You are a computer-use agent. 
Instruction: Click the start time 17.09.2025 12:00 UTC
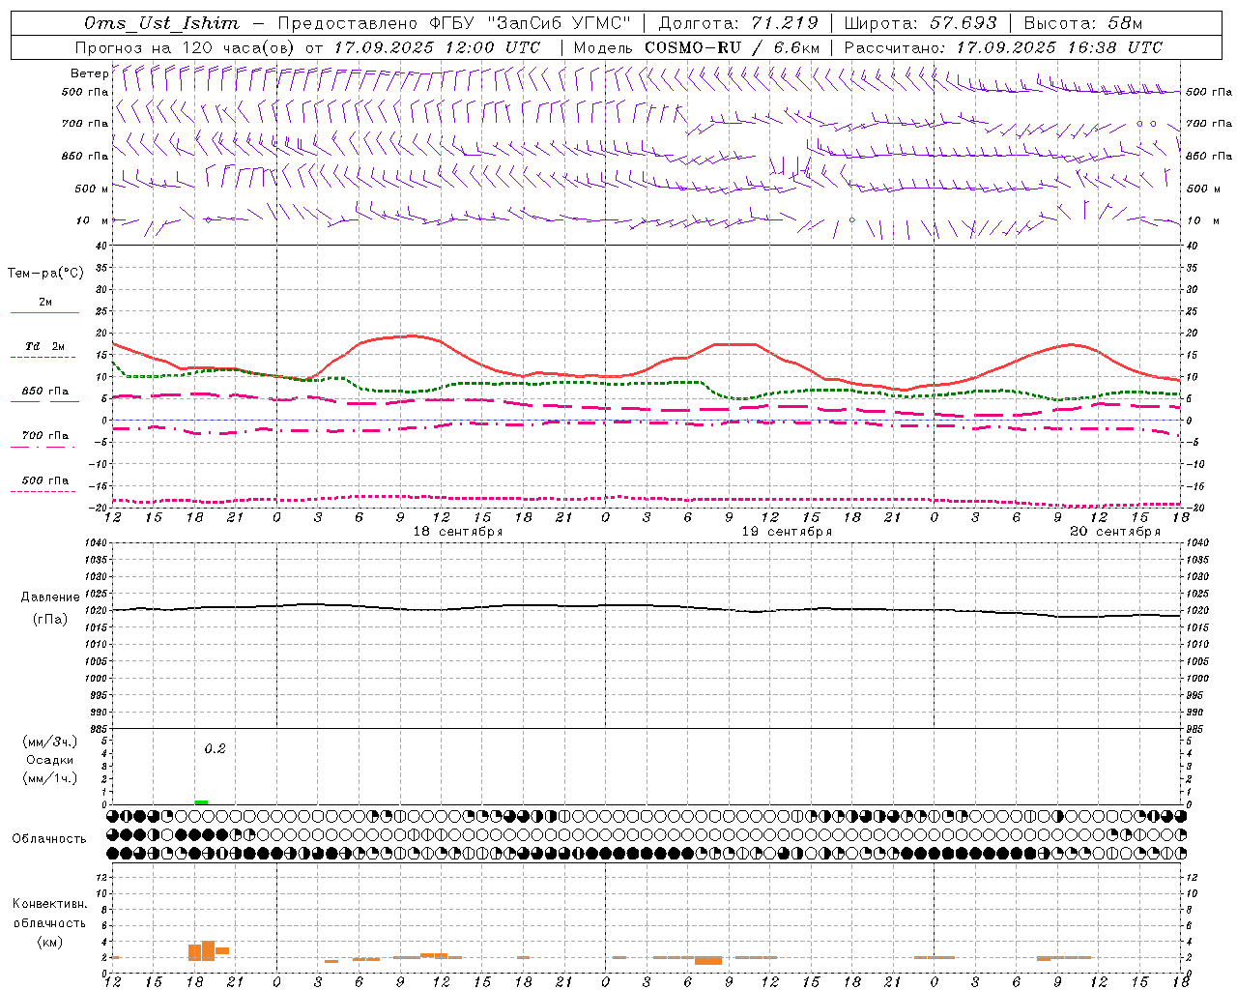click(437, 47)
